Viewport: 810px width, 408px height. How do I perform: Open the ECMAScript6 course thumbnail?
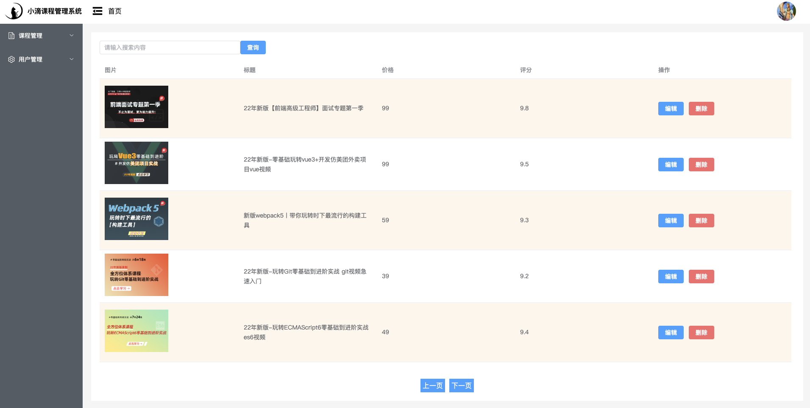click(136, 331)
